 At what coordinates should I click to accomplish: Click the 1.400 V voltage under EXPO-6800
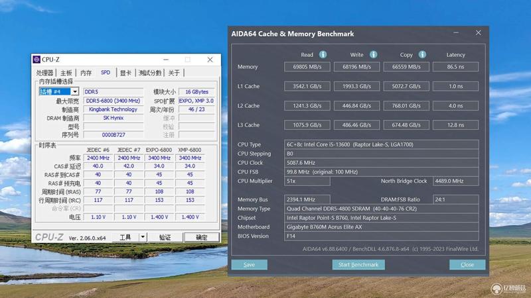(159, 217)
